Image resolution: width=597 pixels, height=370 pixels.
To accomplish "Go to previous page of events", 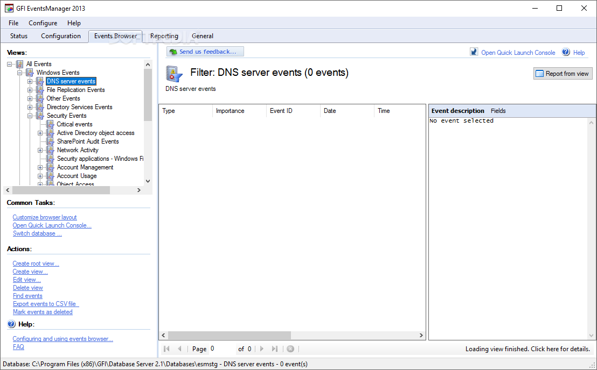I will pos(180,348).
